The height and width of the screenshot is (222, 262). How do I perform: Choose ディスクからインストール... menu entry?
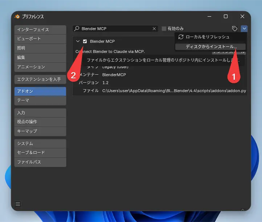click(210, 46)
